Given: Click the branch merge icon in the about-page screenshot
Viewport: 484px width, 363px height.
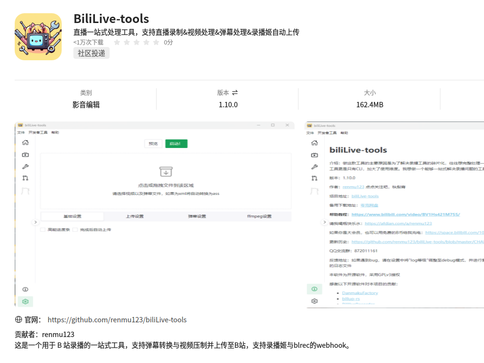Looking at the screenshot, I should (315, 178).
